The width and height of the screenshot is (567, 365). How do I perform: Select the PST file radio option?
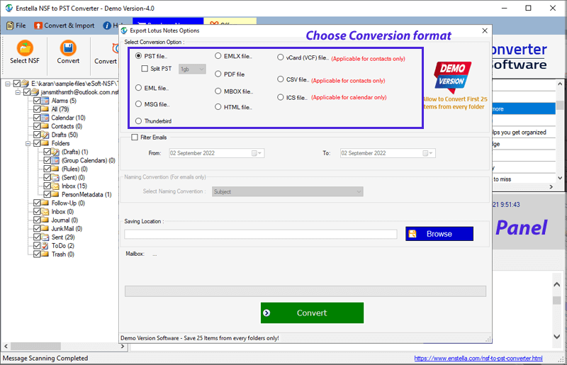pyautogui.click(x=138, y=56)
